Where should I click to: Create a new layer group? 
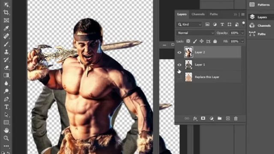pos(220,118)
